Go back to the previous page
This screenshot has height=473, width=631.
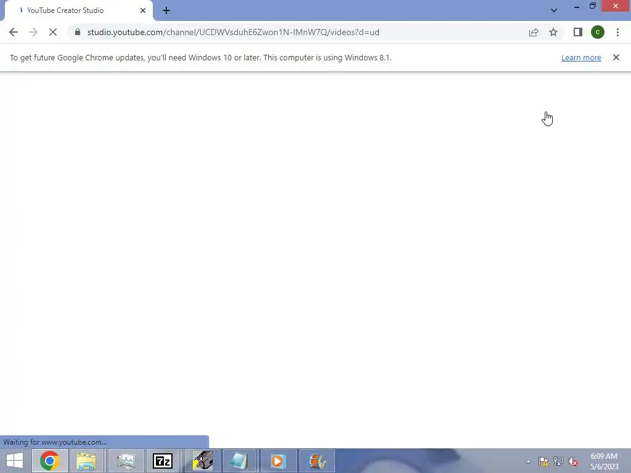(14, 32)
